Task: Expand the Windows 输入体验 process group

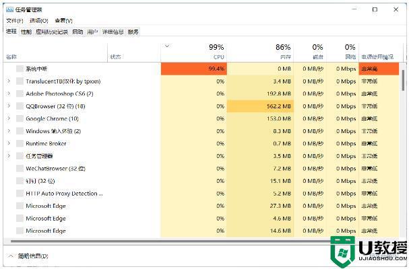Action: [x=9, y=131]
